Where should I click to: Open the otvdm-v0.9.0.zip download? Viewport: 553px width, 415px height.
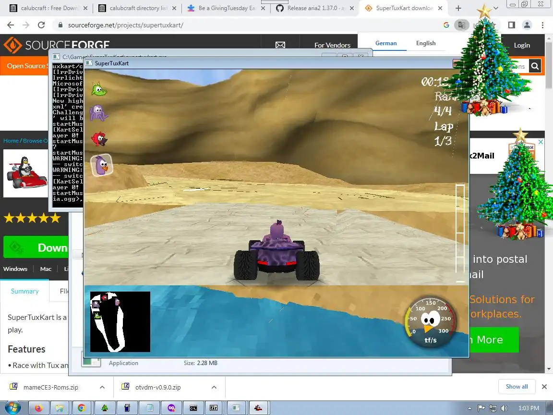pyautogui.click(x=157, y=387)
